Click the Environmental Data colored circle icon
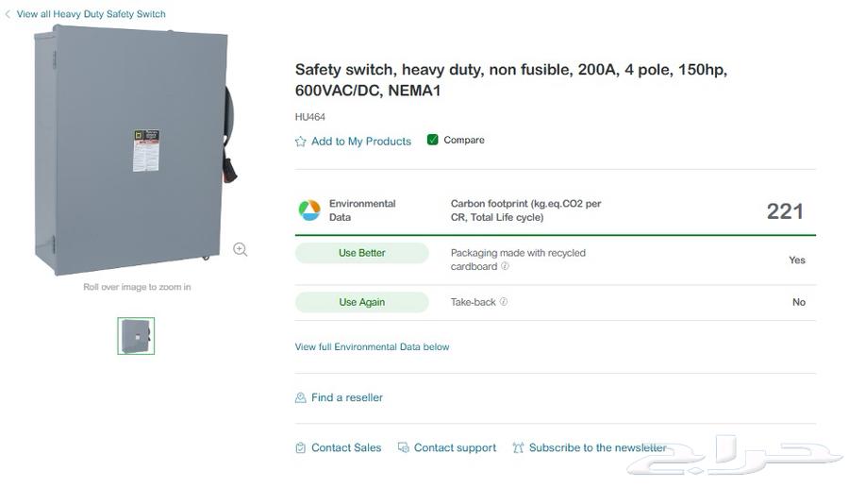849x487 pixels. [x=309, y=210]
